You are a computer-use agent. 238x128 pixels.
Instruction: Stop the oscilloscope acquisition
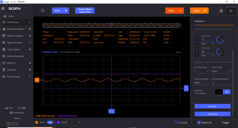[x=174, y=11]
